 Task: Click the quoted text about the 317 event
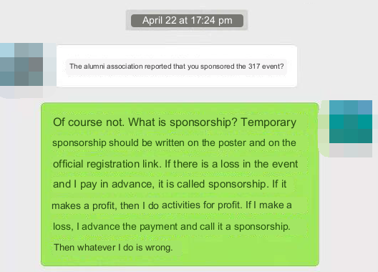(176, 67)
